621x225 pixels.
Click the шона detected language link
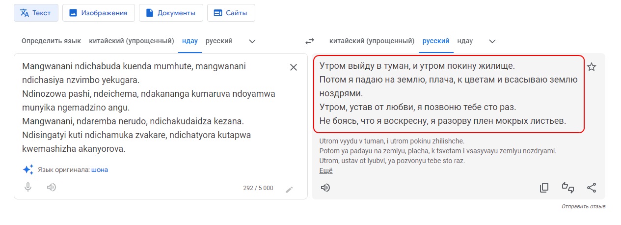click(x=100, y=170)
